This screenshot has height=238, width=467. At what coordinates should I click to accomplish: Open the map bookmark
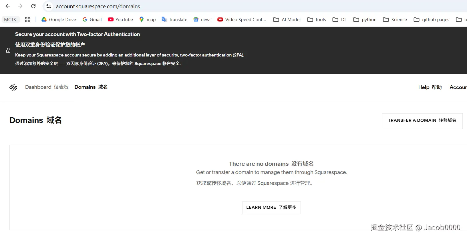tap(147, 19)
